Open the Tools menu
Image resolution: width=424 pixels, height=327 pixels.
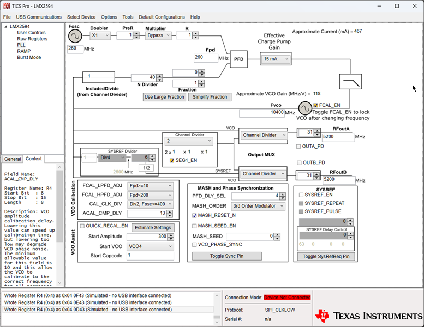click(x=128, y=17)
